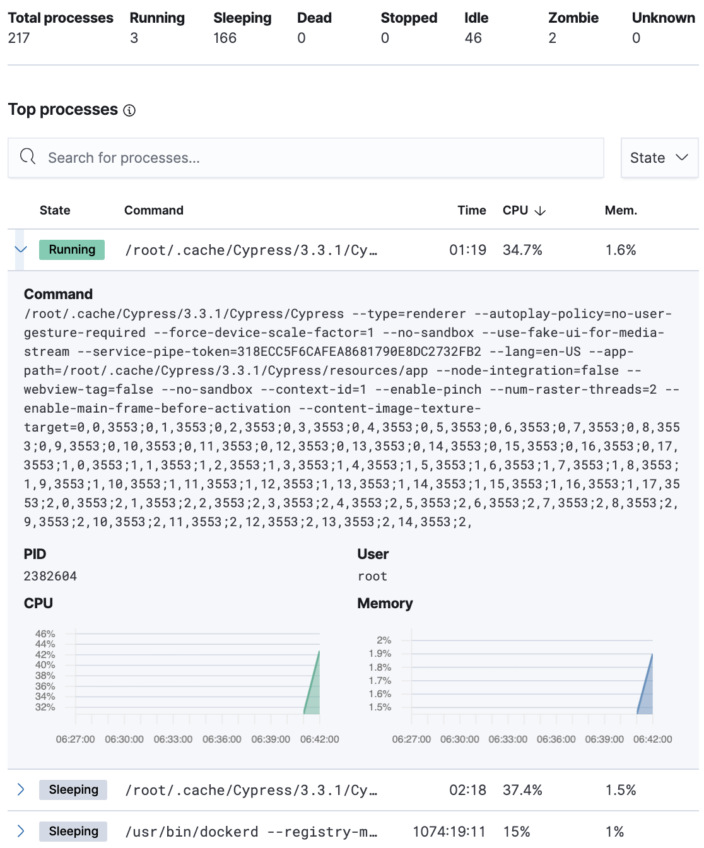Viewport: 704px width, 848px height.
Task: Click the Search for processes input field
Action: click(252, 158)
